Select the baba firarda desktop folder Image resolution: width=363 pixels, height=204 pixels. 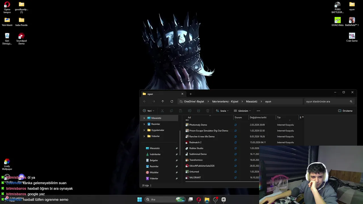(22, 22)
